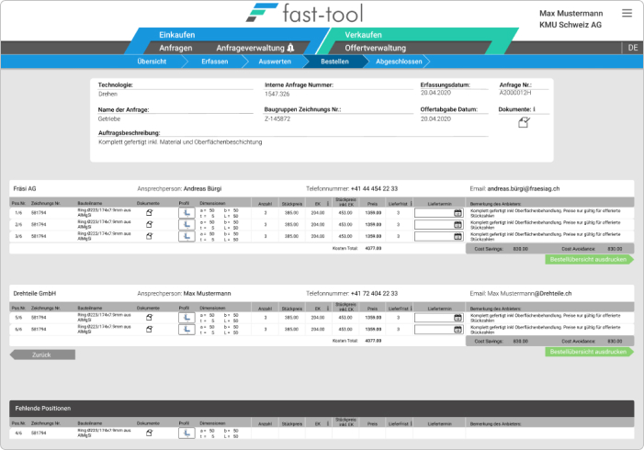The height and width of the screenshot is (450, 644).
Task: Click the EK info icon in Fräsi AG table header
Action: (328, 204)
